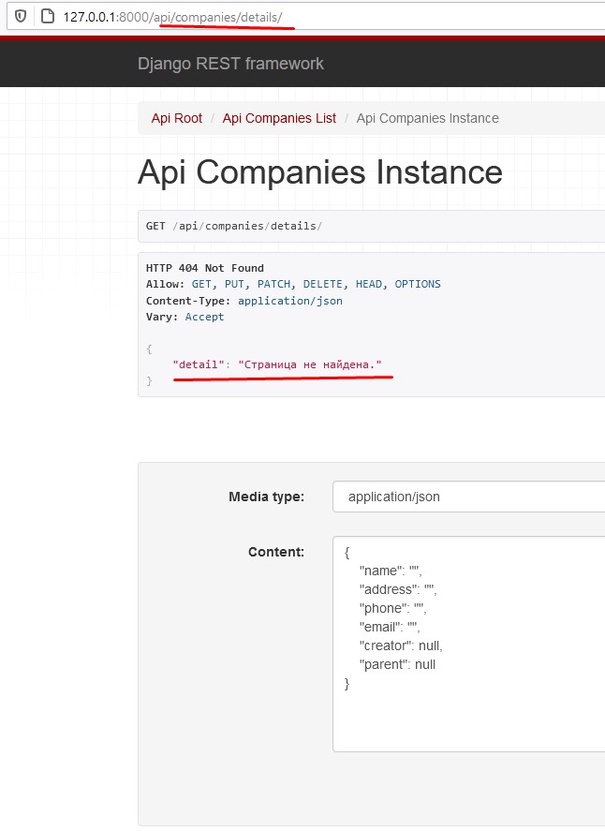Click the "creator": null line in Content

point(401,646)
